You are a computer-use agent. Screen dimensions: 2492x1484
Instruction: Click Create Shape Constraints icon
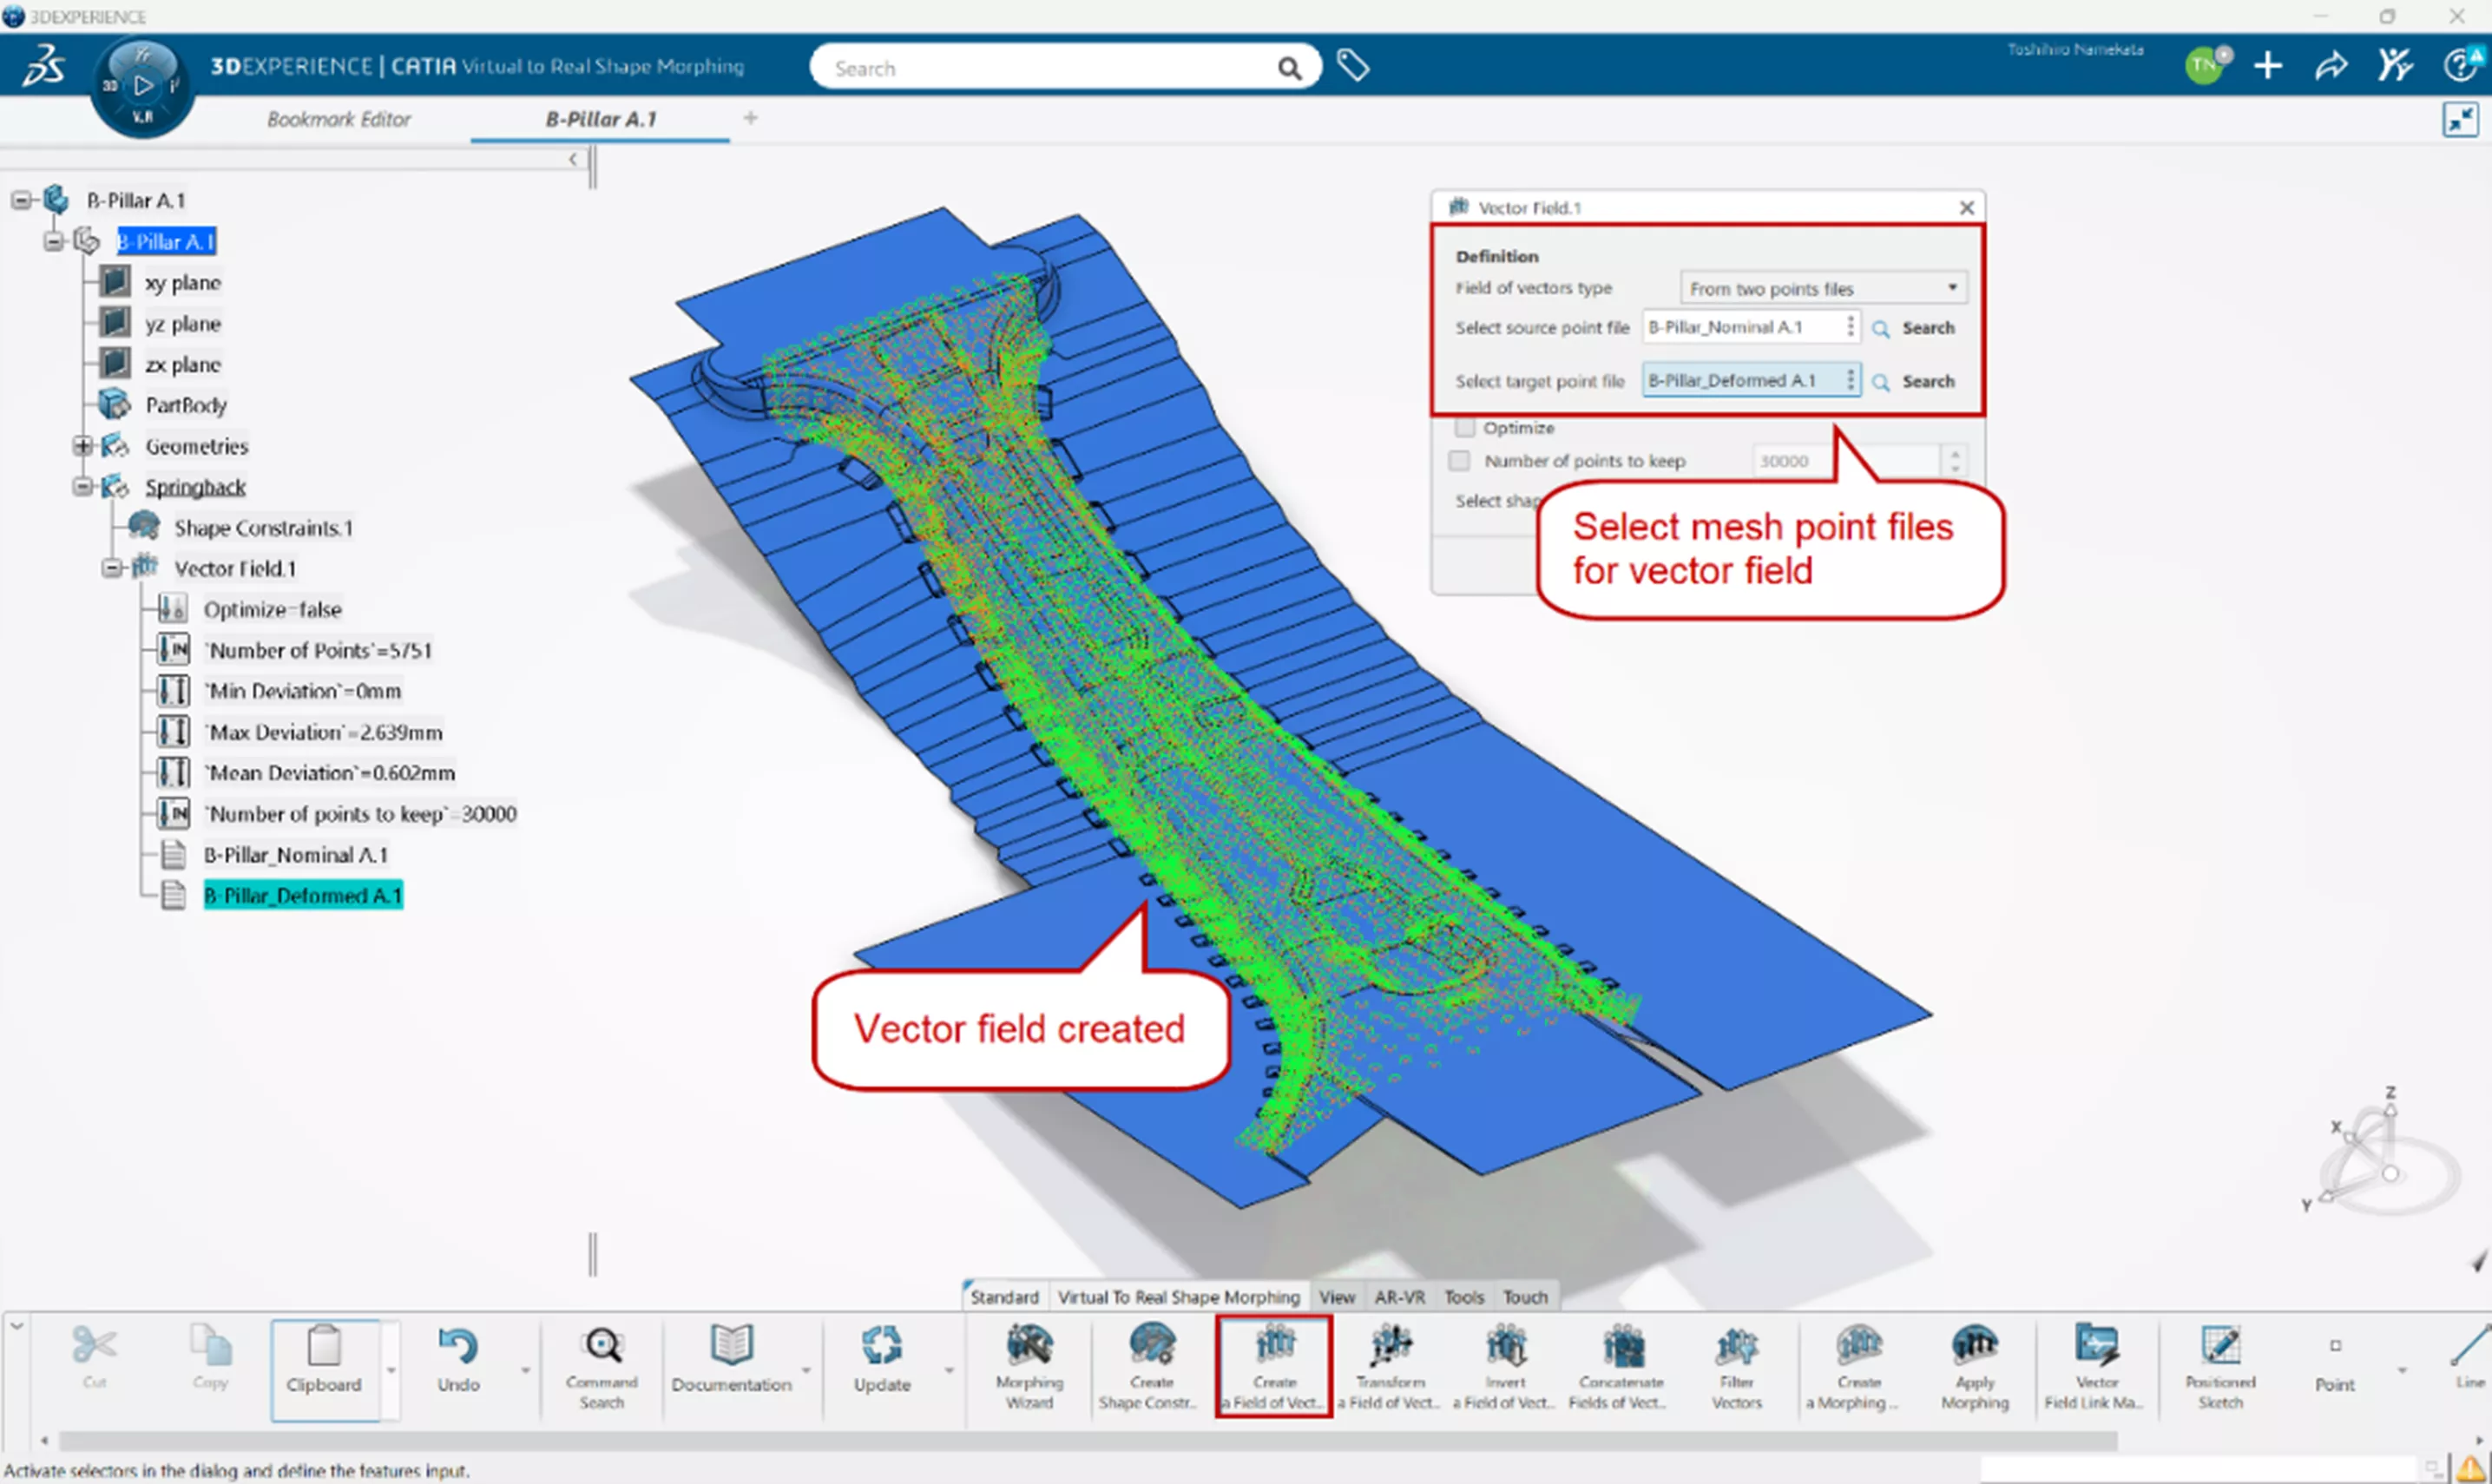[x=1151, y=1366]
